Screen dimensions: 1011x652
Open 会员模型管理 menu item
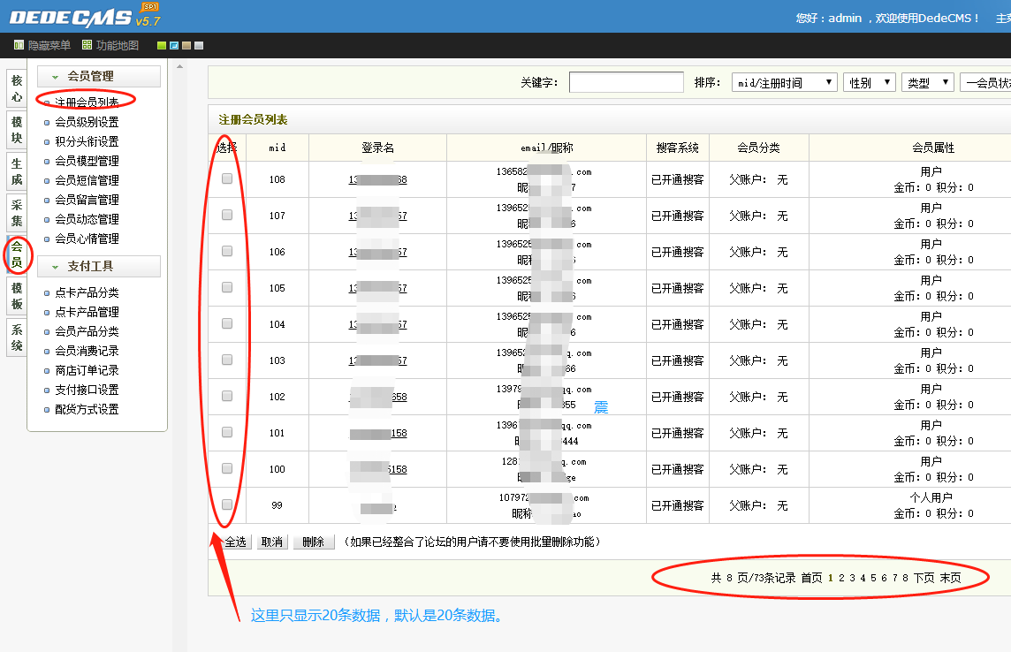point(87,161)
